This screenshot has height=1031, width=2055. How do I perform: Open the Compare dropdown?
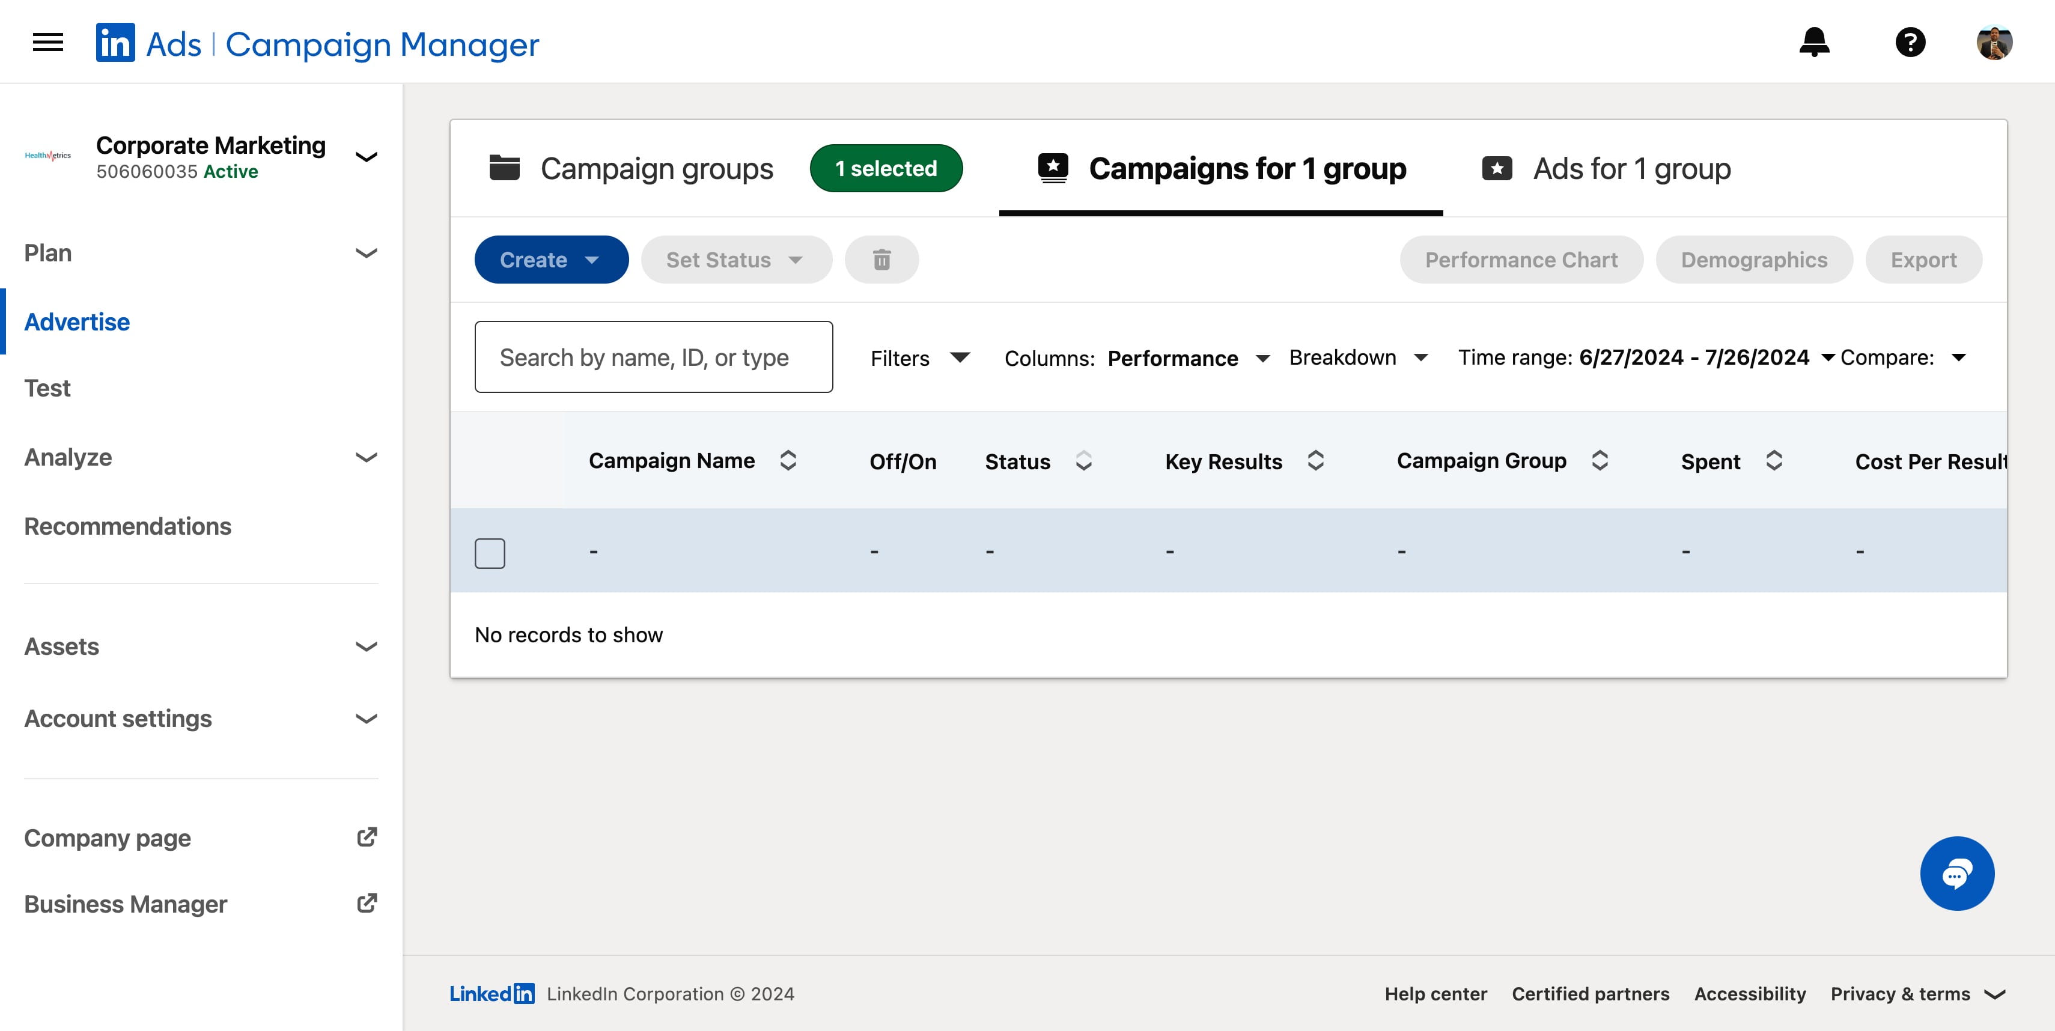[x=1902, y=357]
